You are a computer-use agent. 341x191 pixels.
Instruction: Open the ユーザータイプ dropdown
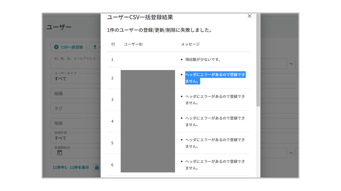pos(75,79)
